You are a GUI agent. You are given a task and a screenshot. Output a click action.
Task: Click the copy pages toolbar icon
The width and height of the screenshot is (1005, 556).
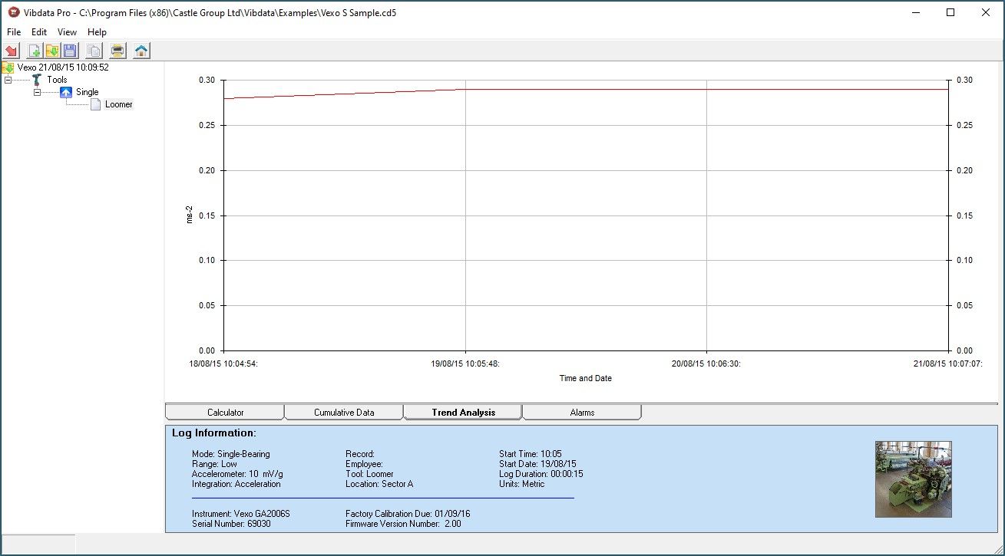point(94,51)
